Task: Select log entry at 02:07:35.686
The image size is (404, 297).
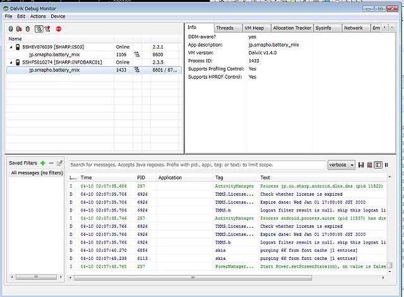Action: tap(227, 186)
